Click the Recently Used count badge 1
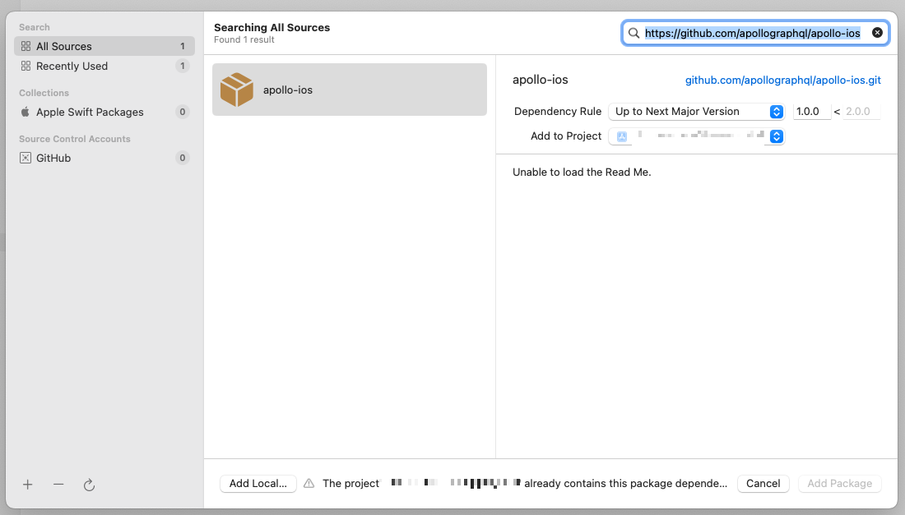Image resolution: width=905 pixels, height=515 pixels. [183, 67]
